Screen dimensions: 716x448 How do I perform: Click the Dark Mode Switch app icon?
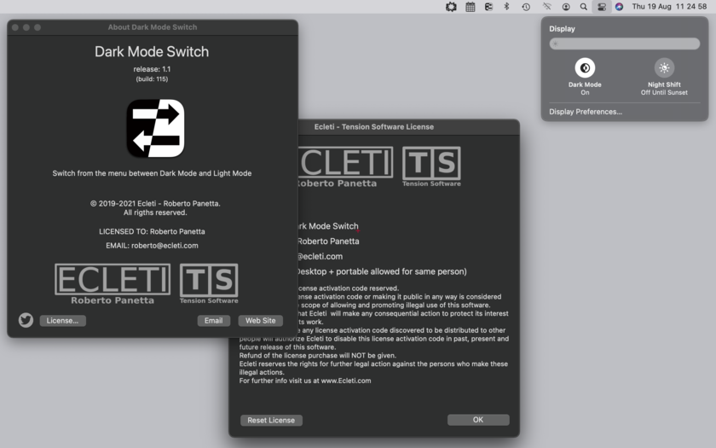(x=155, y=128)
